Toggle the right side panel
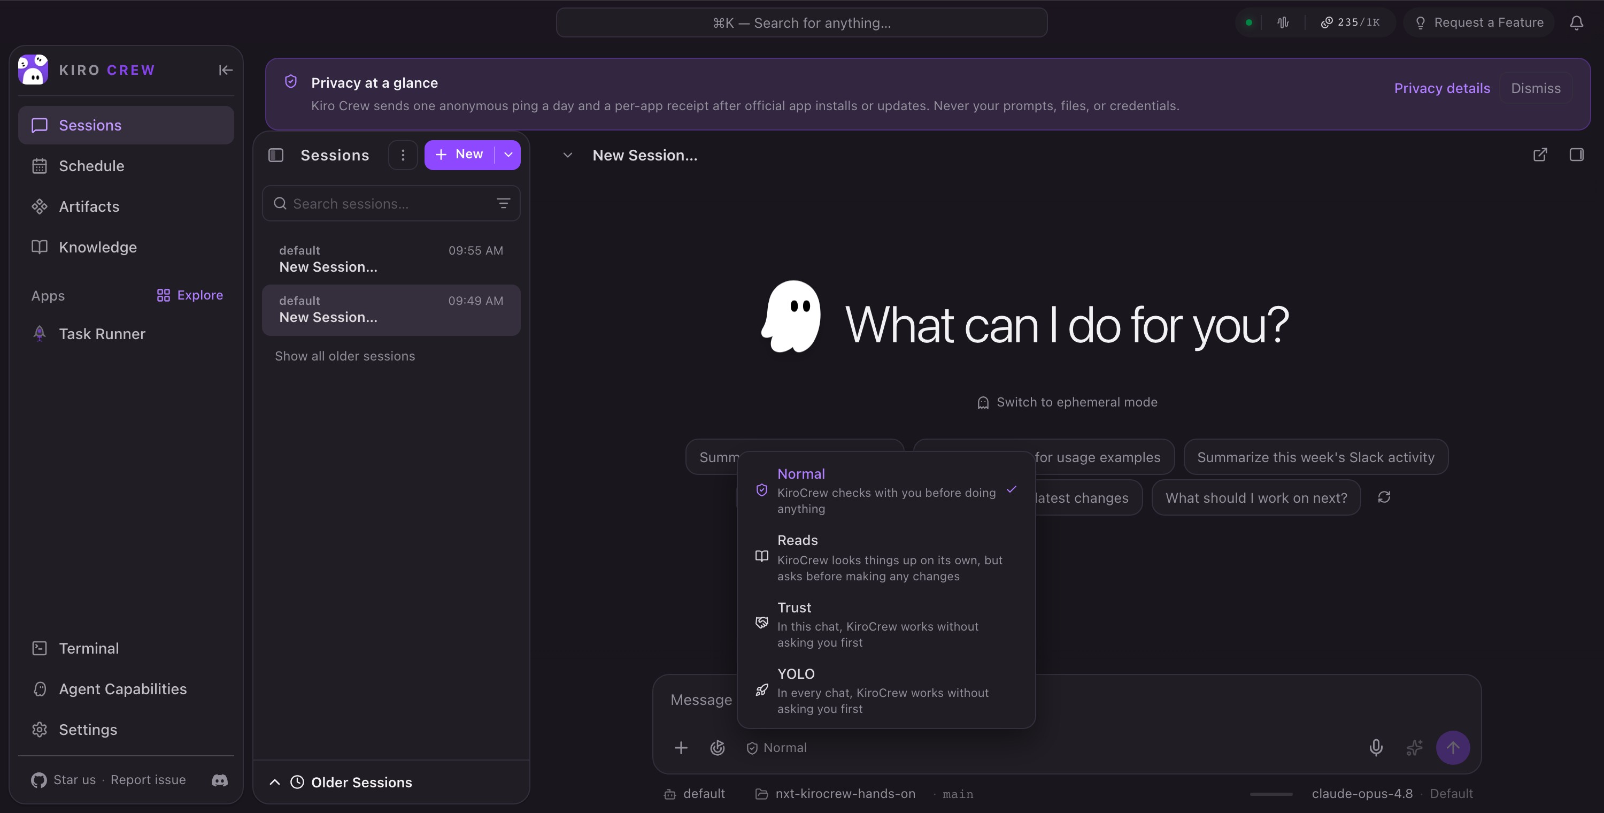Image resolution: width=1604 pixels, height=813 pixels. (x=1577, y=155)
